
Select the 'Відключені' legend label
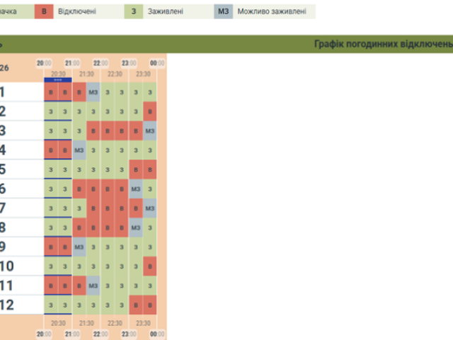click(x=79, y=11)
